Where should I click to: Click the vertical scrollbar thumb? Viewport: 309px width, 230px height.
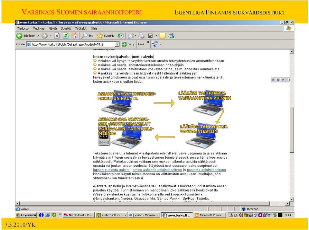[292, 130]
